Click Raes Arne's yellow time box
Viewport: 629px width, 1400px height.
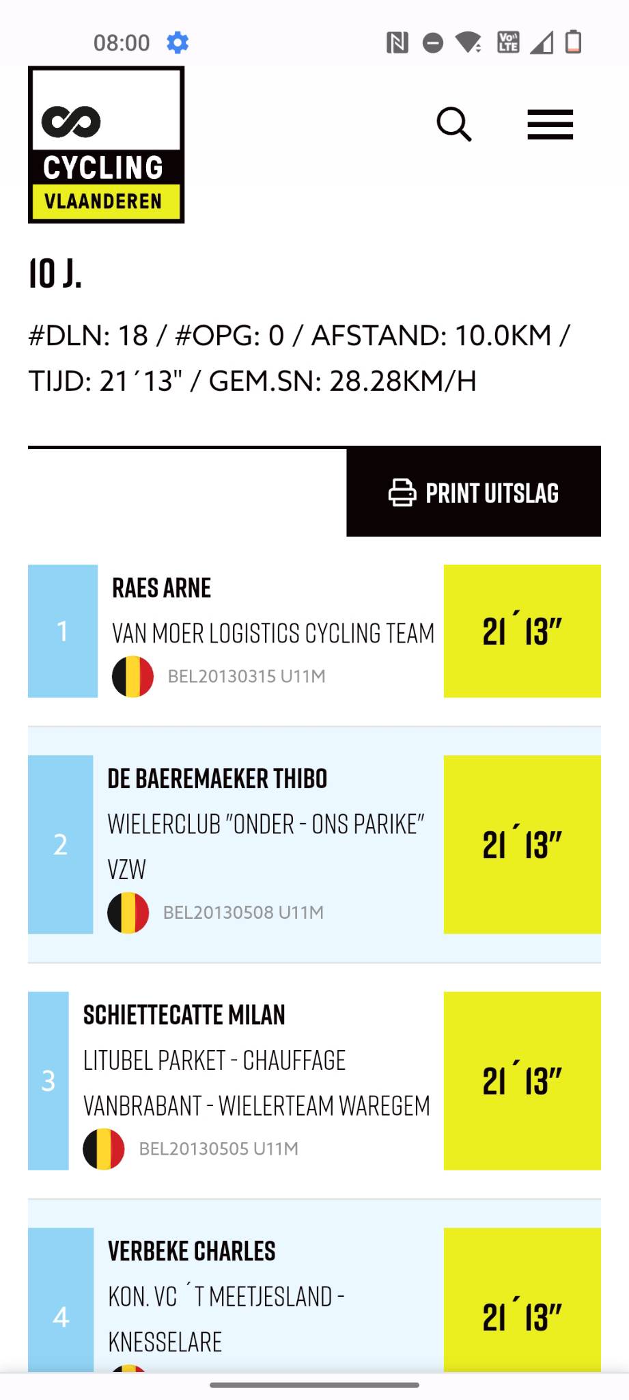tap(522, 631)
